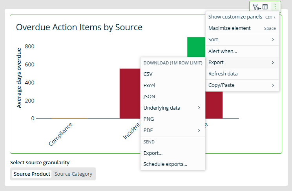Open the filters funnel icon

coord(256,7)
